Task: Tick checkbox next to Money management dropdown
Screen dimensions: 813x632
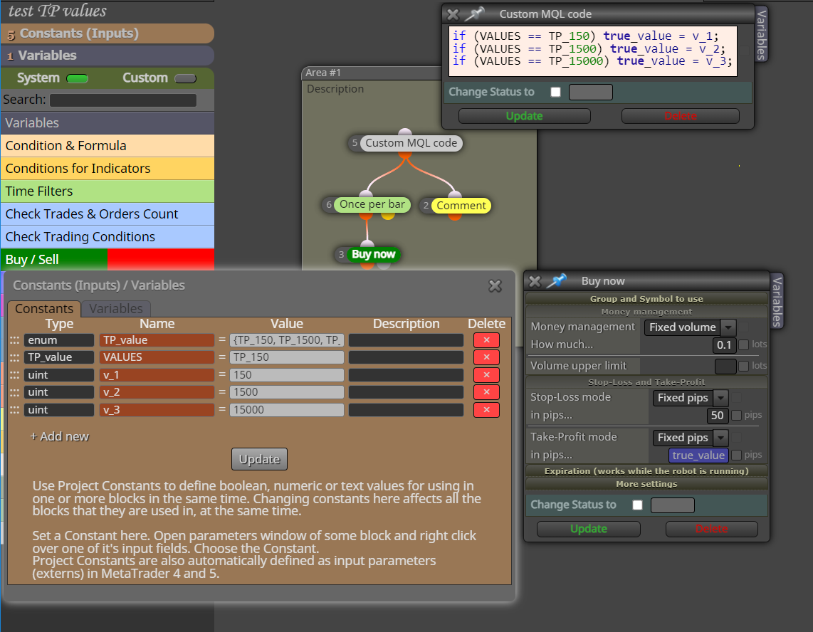Action: (744, 327)
